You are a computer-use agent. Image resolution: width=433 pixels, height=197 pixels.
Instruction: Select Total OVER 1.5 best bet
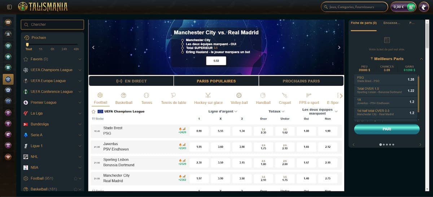(x=386, y=91)
